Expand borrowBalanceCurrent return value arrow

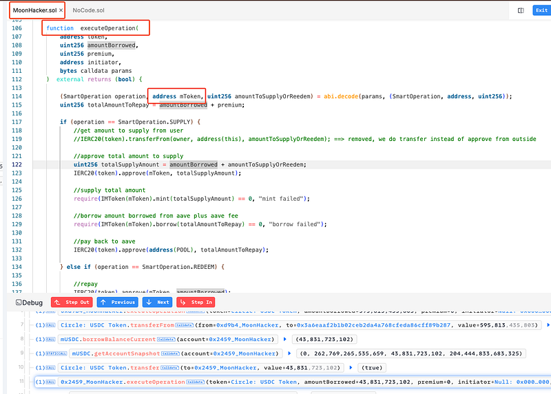pos(284,339)
